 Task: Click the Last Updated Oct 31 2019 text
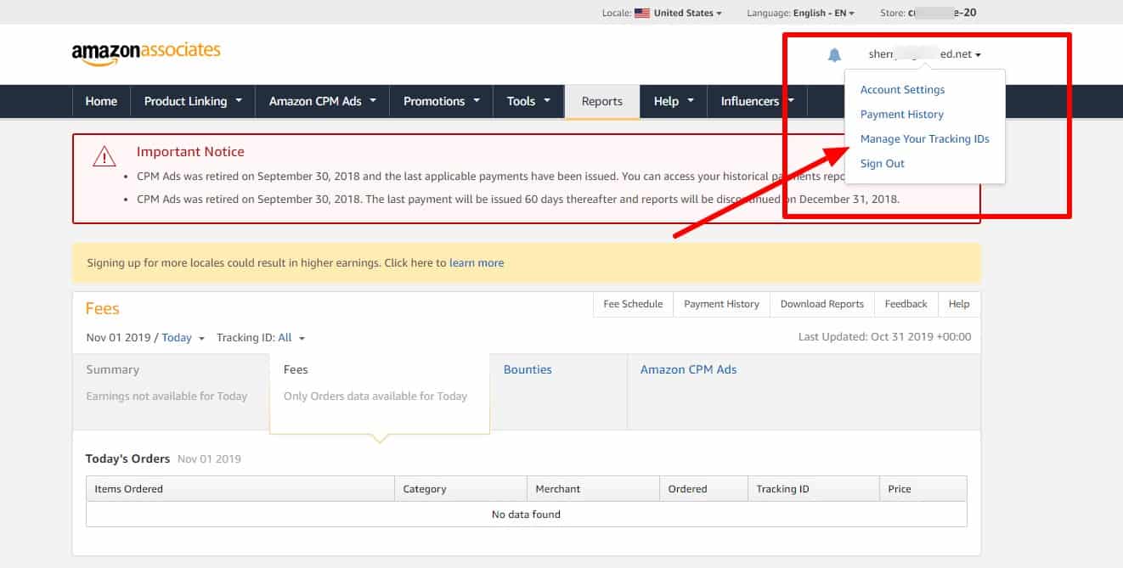click(884, 337)
